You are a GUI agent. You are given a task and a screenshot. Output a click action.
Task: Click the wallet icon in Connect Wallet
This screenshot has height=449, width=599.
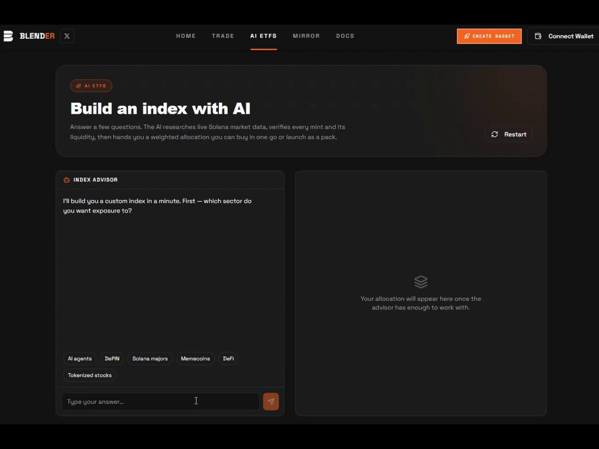pos(538,36)
